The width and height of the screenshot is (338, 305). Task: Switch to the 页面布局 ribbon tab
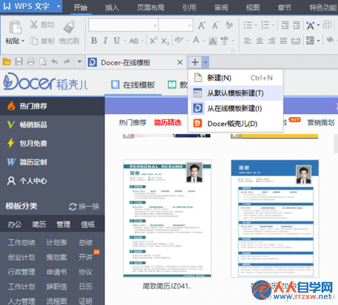tap(150, 8)
